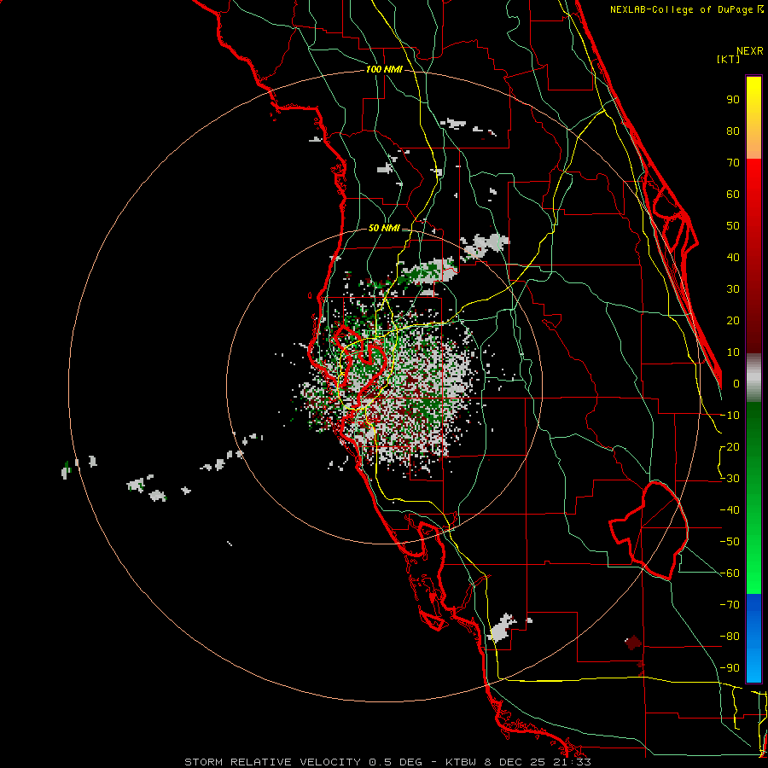Click the 80 value on the velocity scale
The image size is (768, 768).
point(733,131)
